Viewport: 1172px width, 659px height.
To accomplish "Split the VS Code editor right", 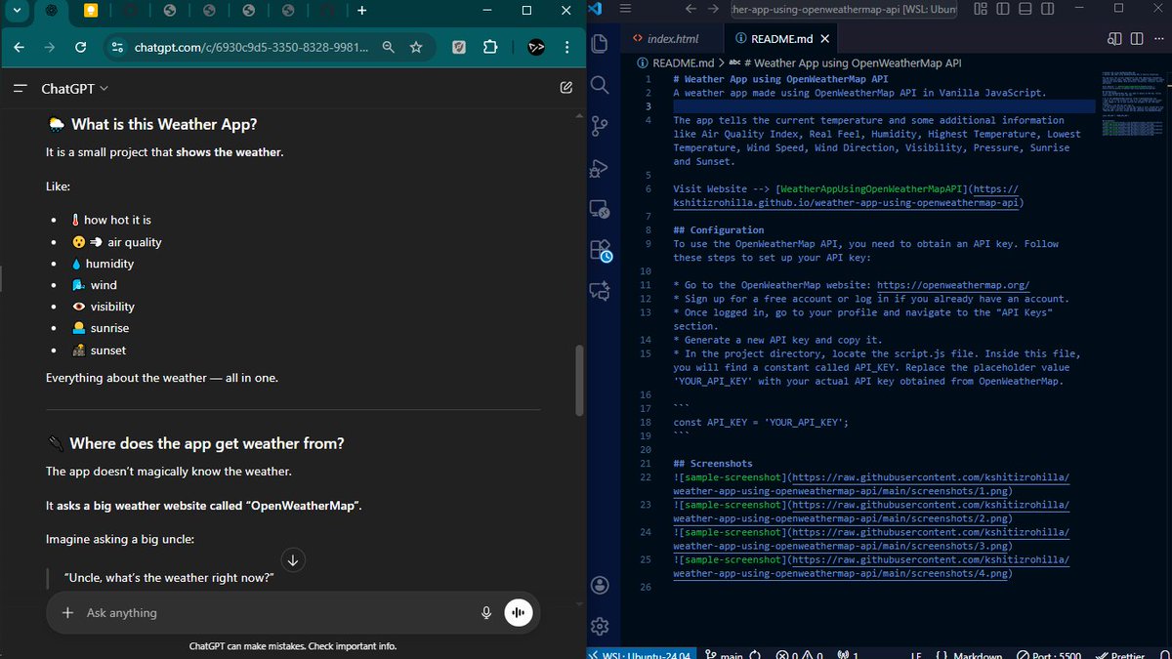I will coord(1136,39).
